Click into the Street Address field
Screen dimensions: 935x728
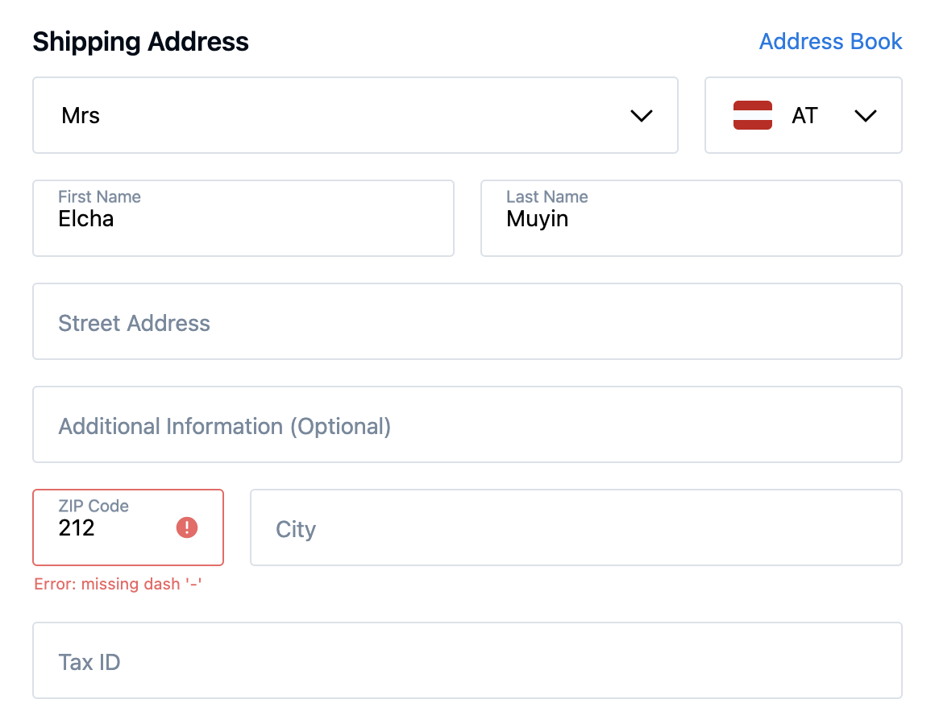(x=467, y=322)
